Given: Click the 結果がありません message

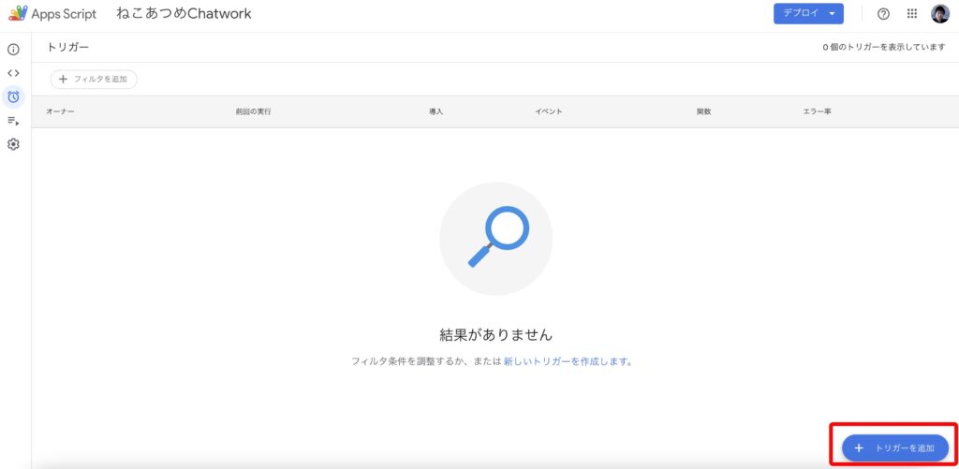Looking at the screenshot, I should (496, 334).
